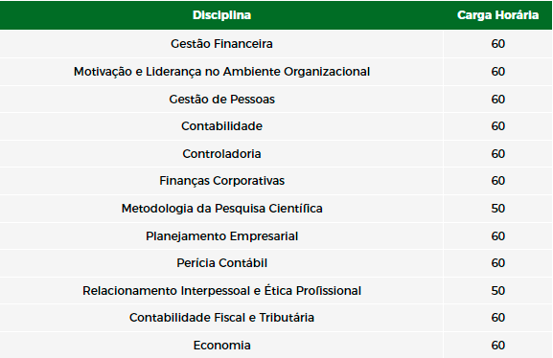Click Finanças Corporativas in the table

[221, 181]
